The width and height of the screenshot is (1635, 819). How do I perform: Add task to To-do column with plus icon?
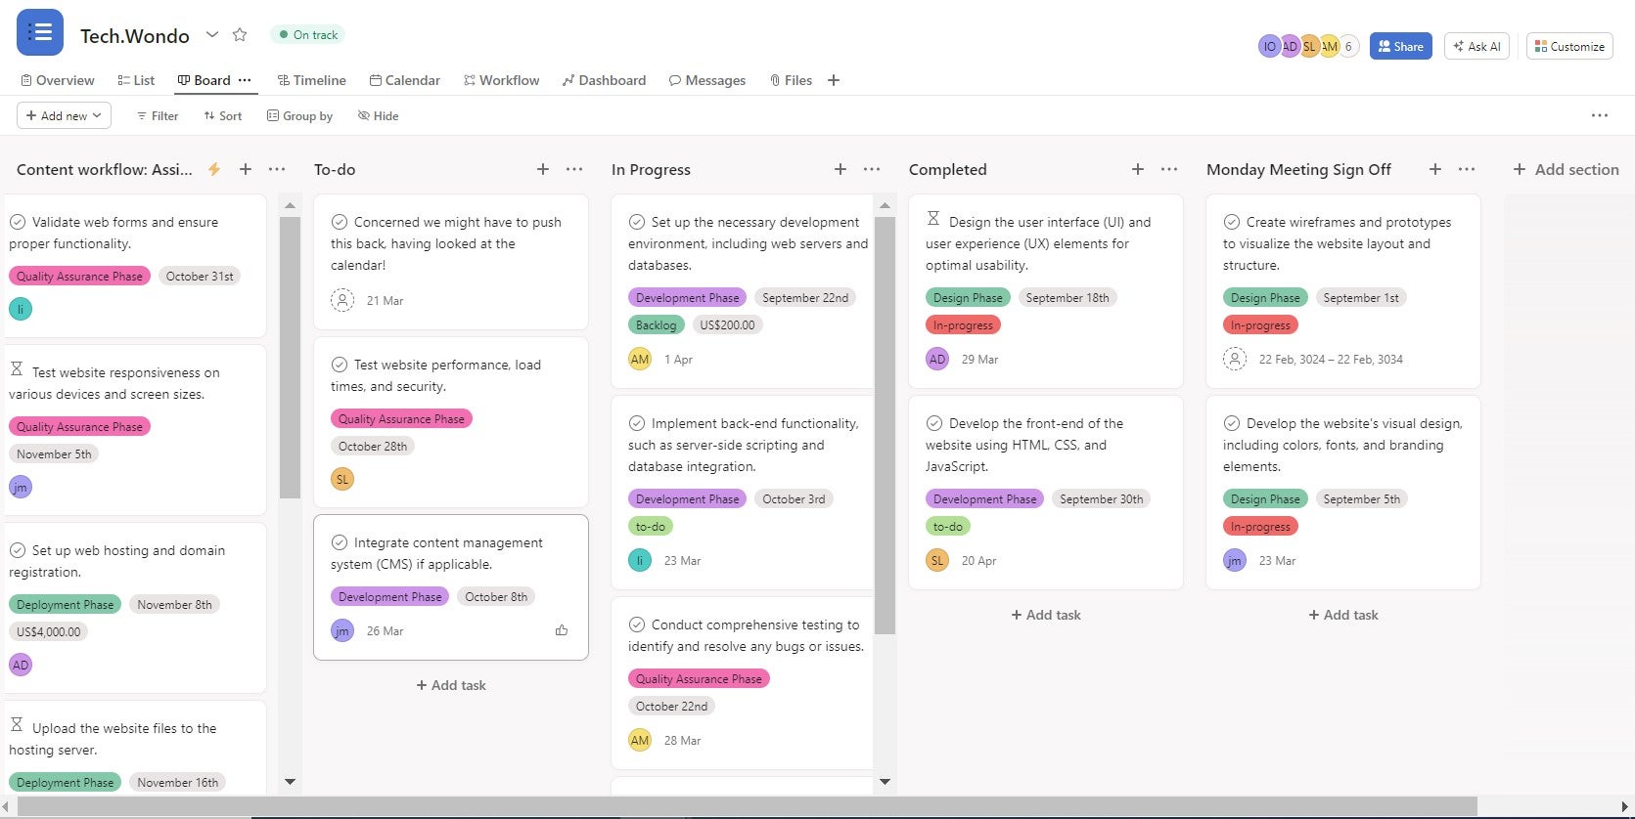(x=543, y=169)
